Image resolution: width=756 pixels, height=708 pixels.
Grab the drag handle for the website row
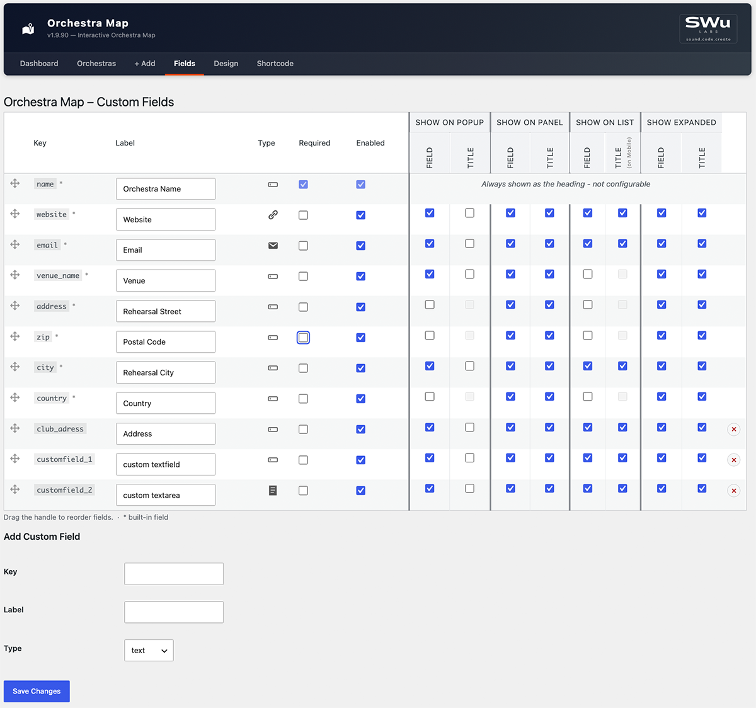coord(15,214)
